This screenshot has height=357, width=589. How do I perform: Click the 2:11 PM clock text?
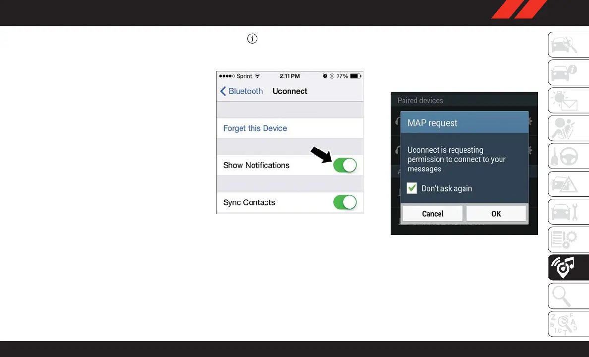tap(290, 76)
